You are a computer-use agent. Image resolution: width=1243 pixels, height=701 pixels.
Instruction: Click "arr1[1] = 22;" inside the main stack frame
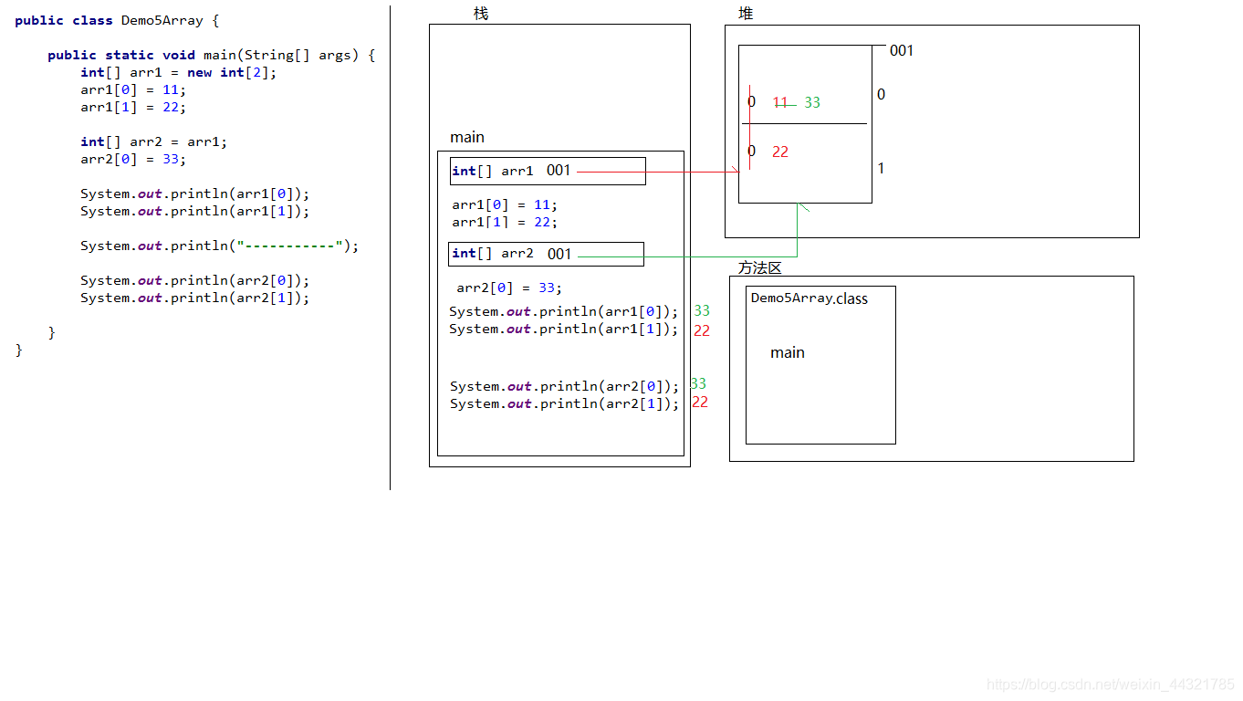pos(505,222)
